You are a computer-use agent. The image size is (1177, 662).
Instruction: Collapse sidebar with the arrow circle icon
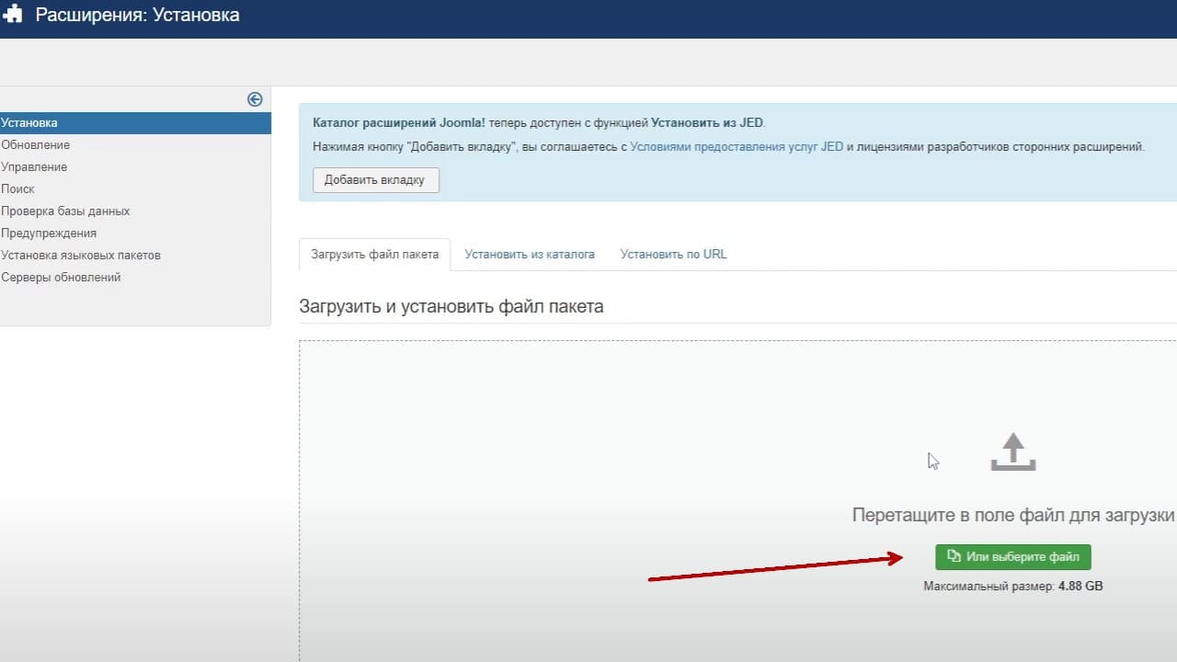coord(255,99)
